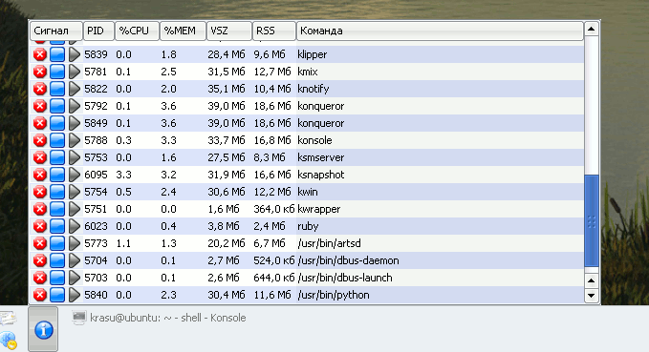
Task: Sort processes by %MEM column header
Action: coord(183,31)
